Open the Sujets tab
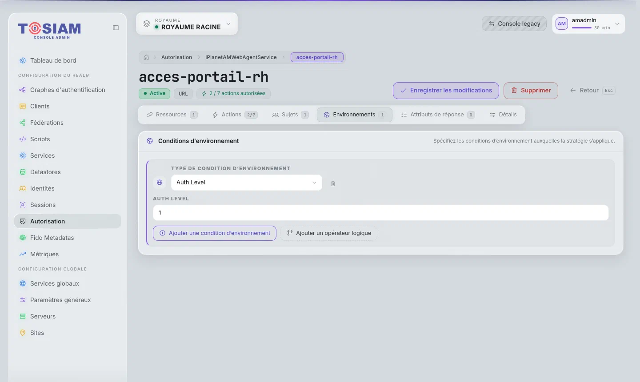This screenshot has width=640, height=382. (290, 115)
